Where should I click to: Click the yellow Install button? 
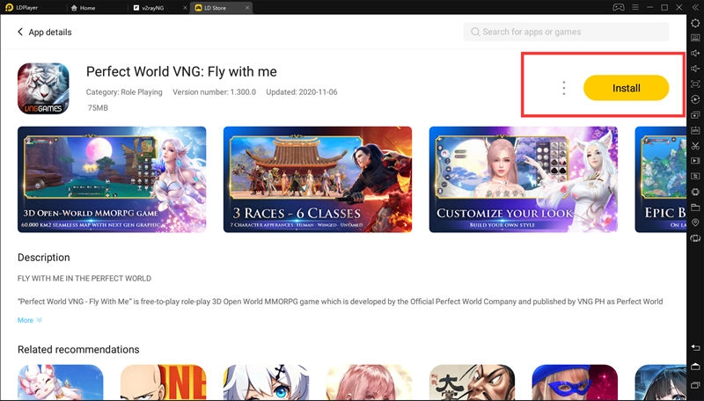click(x=626, y=88)
